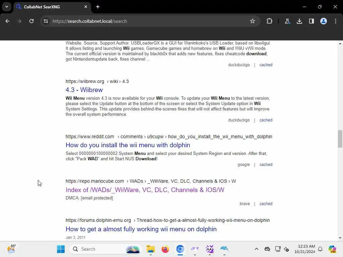Click the https://wiibrew.org URL text
Viewport: 343px width, 257px height.
pyautogui.click(x=85, y=82)
